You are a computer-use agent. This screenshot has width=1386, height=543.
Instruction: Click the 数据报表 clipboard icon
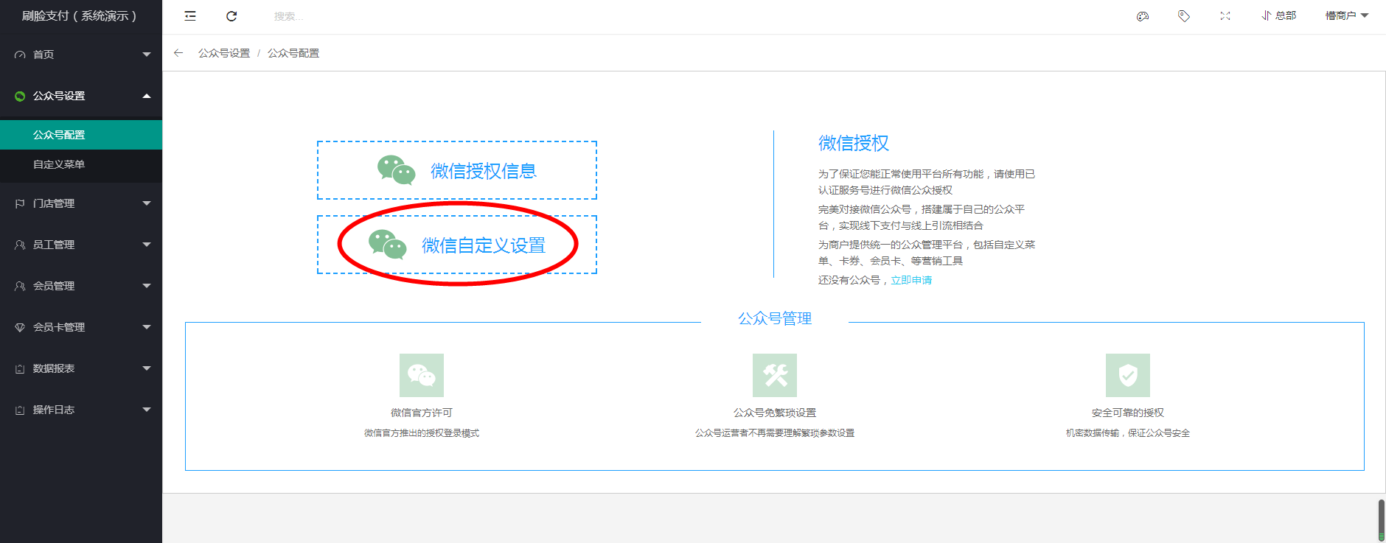coord(20,368)
